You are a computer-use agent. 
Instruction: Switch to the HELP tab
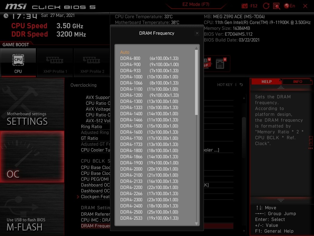[x=266, y=81]
